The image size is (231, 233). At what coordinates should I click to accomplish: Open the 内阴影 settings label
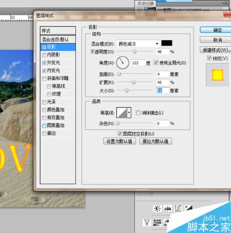[x=54, y=55]
